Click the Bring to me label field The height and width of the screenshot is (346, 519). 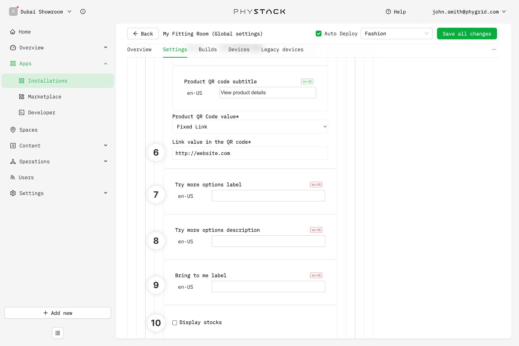(269, 287)
